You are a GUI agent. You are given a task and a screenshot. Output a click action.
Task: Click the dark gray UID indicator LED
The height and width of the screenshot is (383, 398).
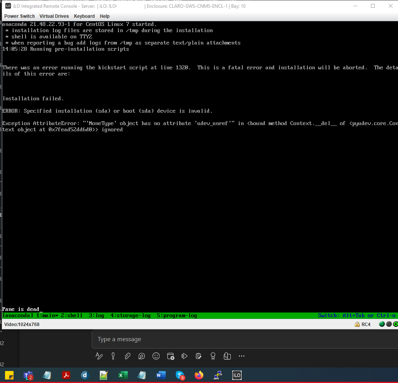[389, 324]
